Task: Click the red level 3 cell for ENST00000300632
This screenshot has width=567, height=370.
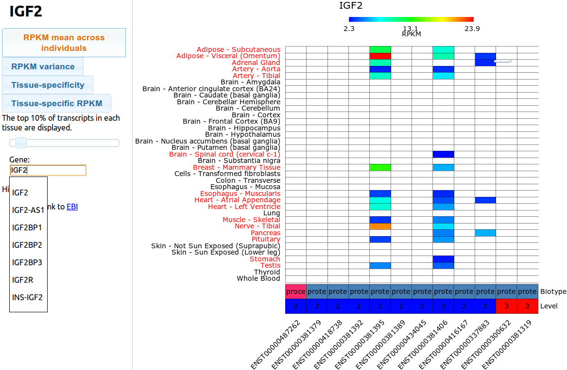Action: click(506, 306)
